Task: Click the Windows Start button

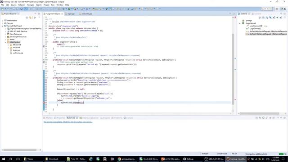Action: tap(4, 159)
